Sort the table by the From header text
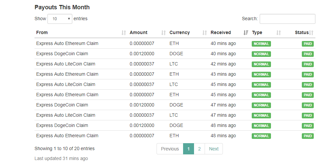This screenshot has width=331, height=163. pyautogui.click(x=42, y=32)
